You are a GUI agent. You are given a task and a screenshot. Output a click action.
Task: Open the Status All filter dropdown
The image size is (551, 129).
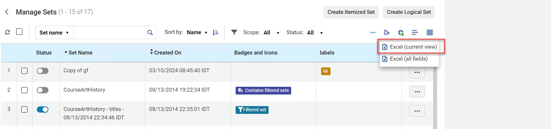(x=315, y=33)
